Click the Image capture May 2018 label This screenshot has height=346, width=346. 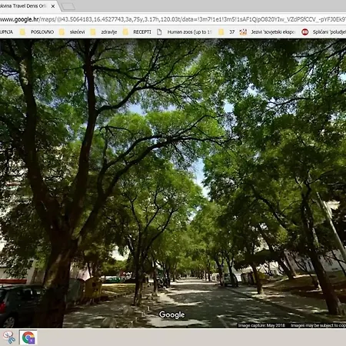pyautogui.click(x=261, y=325)
